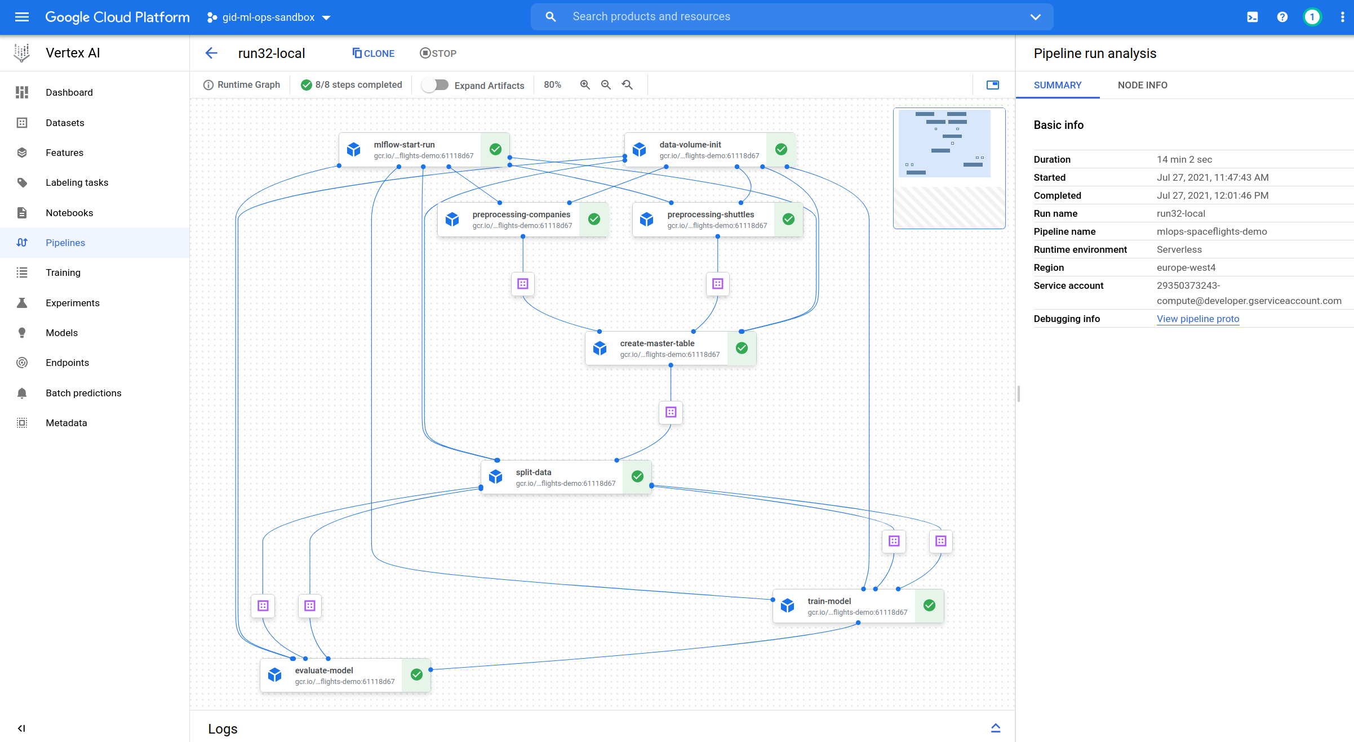Zoom out of the pipeline graph
This screenshot has height=742, width=1354.
pos(606,85)
